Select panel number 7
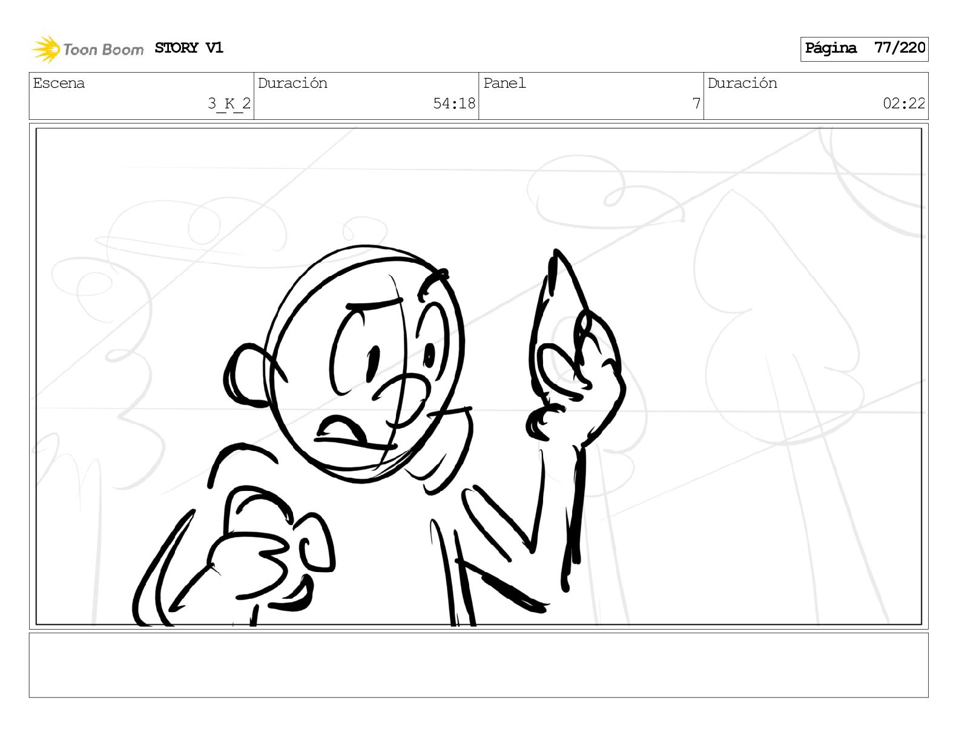 pos(696,104)
